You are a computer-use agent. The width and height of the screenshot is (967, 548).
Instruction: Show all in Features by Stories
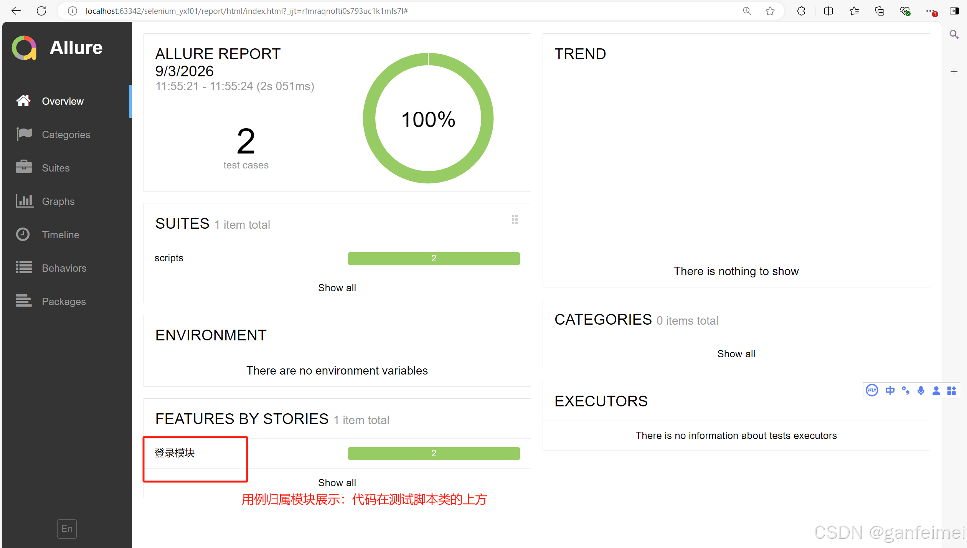point(337,483)
